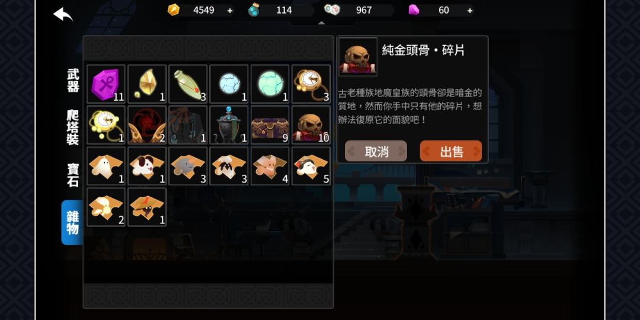This screenshot has width=640, height=320.
Task: Click the orange 出售 sell button
Action: coord(451,151)
